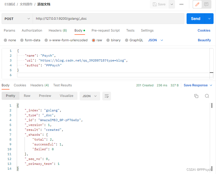Click the Save button
The width and height of the screenshot is (216, 174).
(159, 4)
